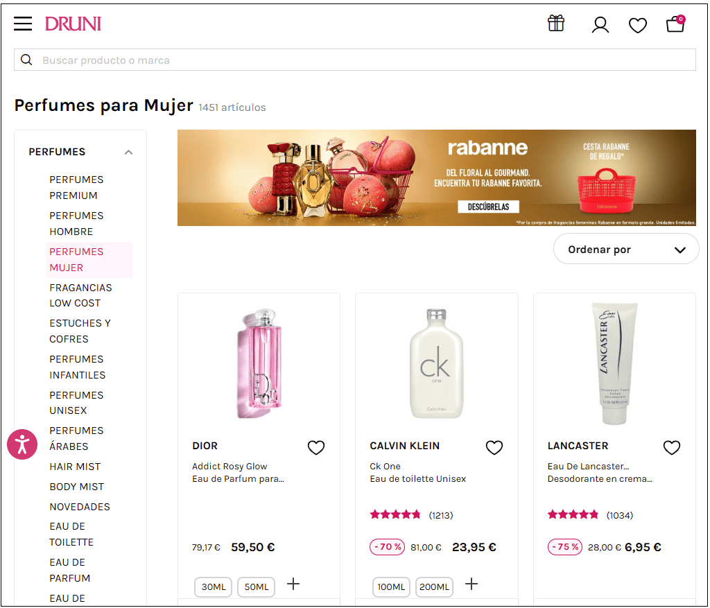710x608 pixels.
Task: Open Perfumes Unisex category
Action: (76, 403)
